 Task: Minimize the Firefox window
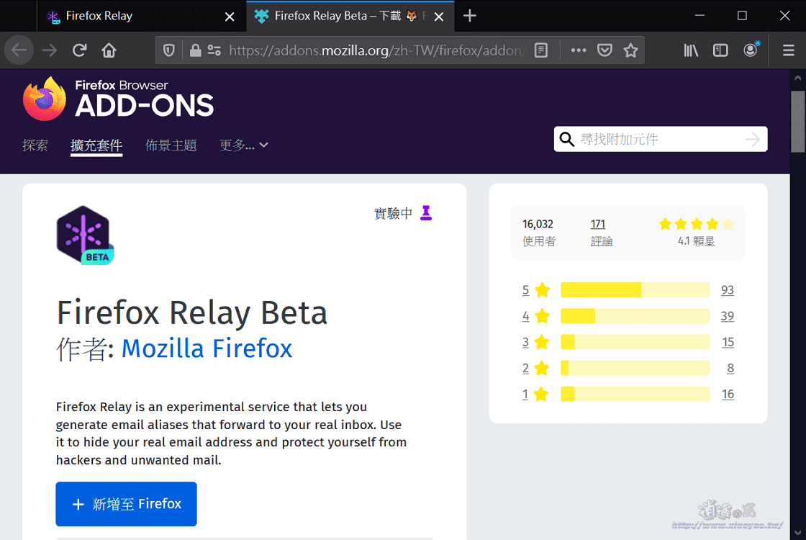pos(699,16)
